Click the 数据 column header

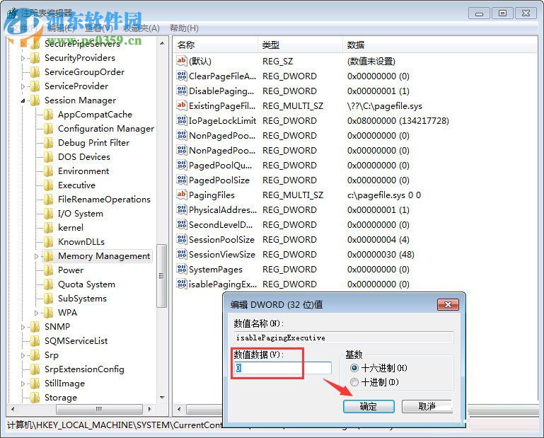(439, 45)
